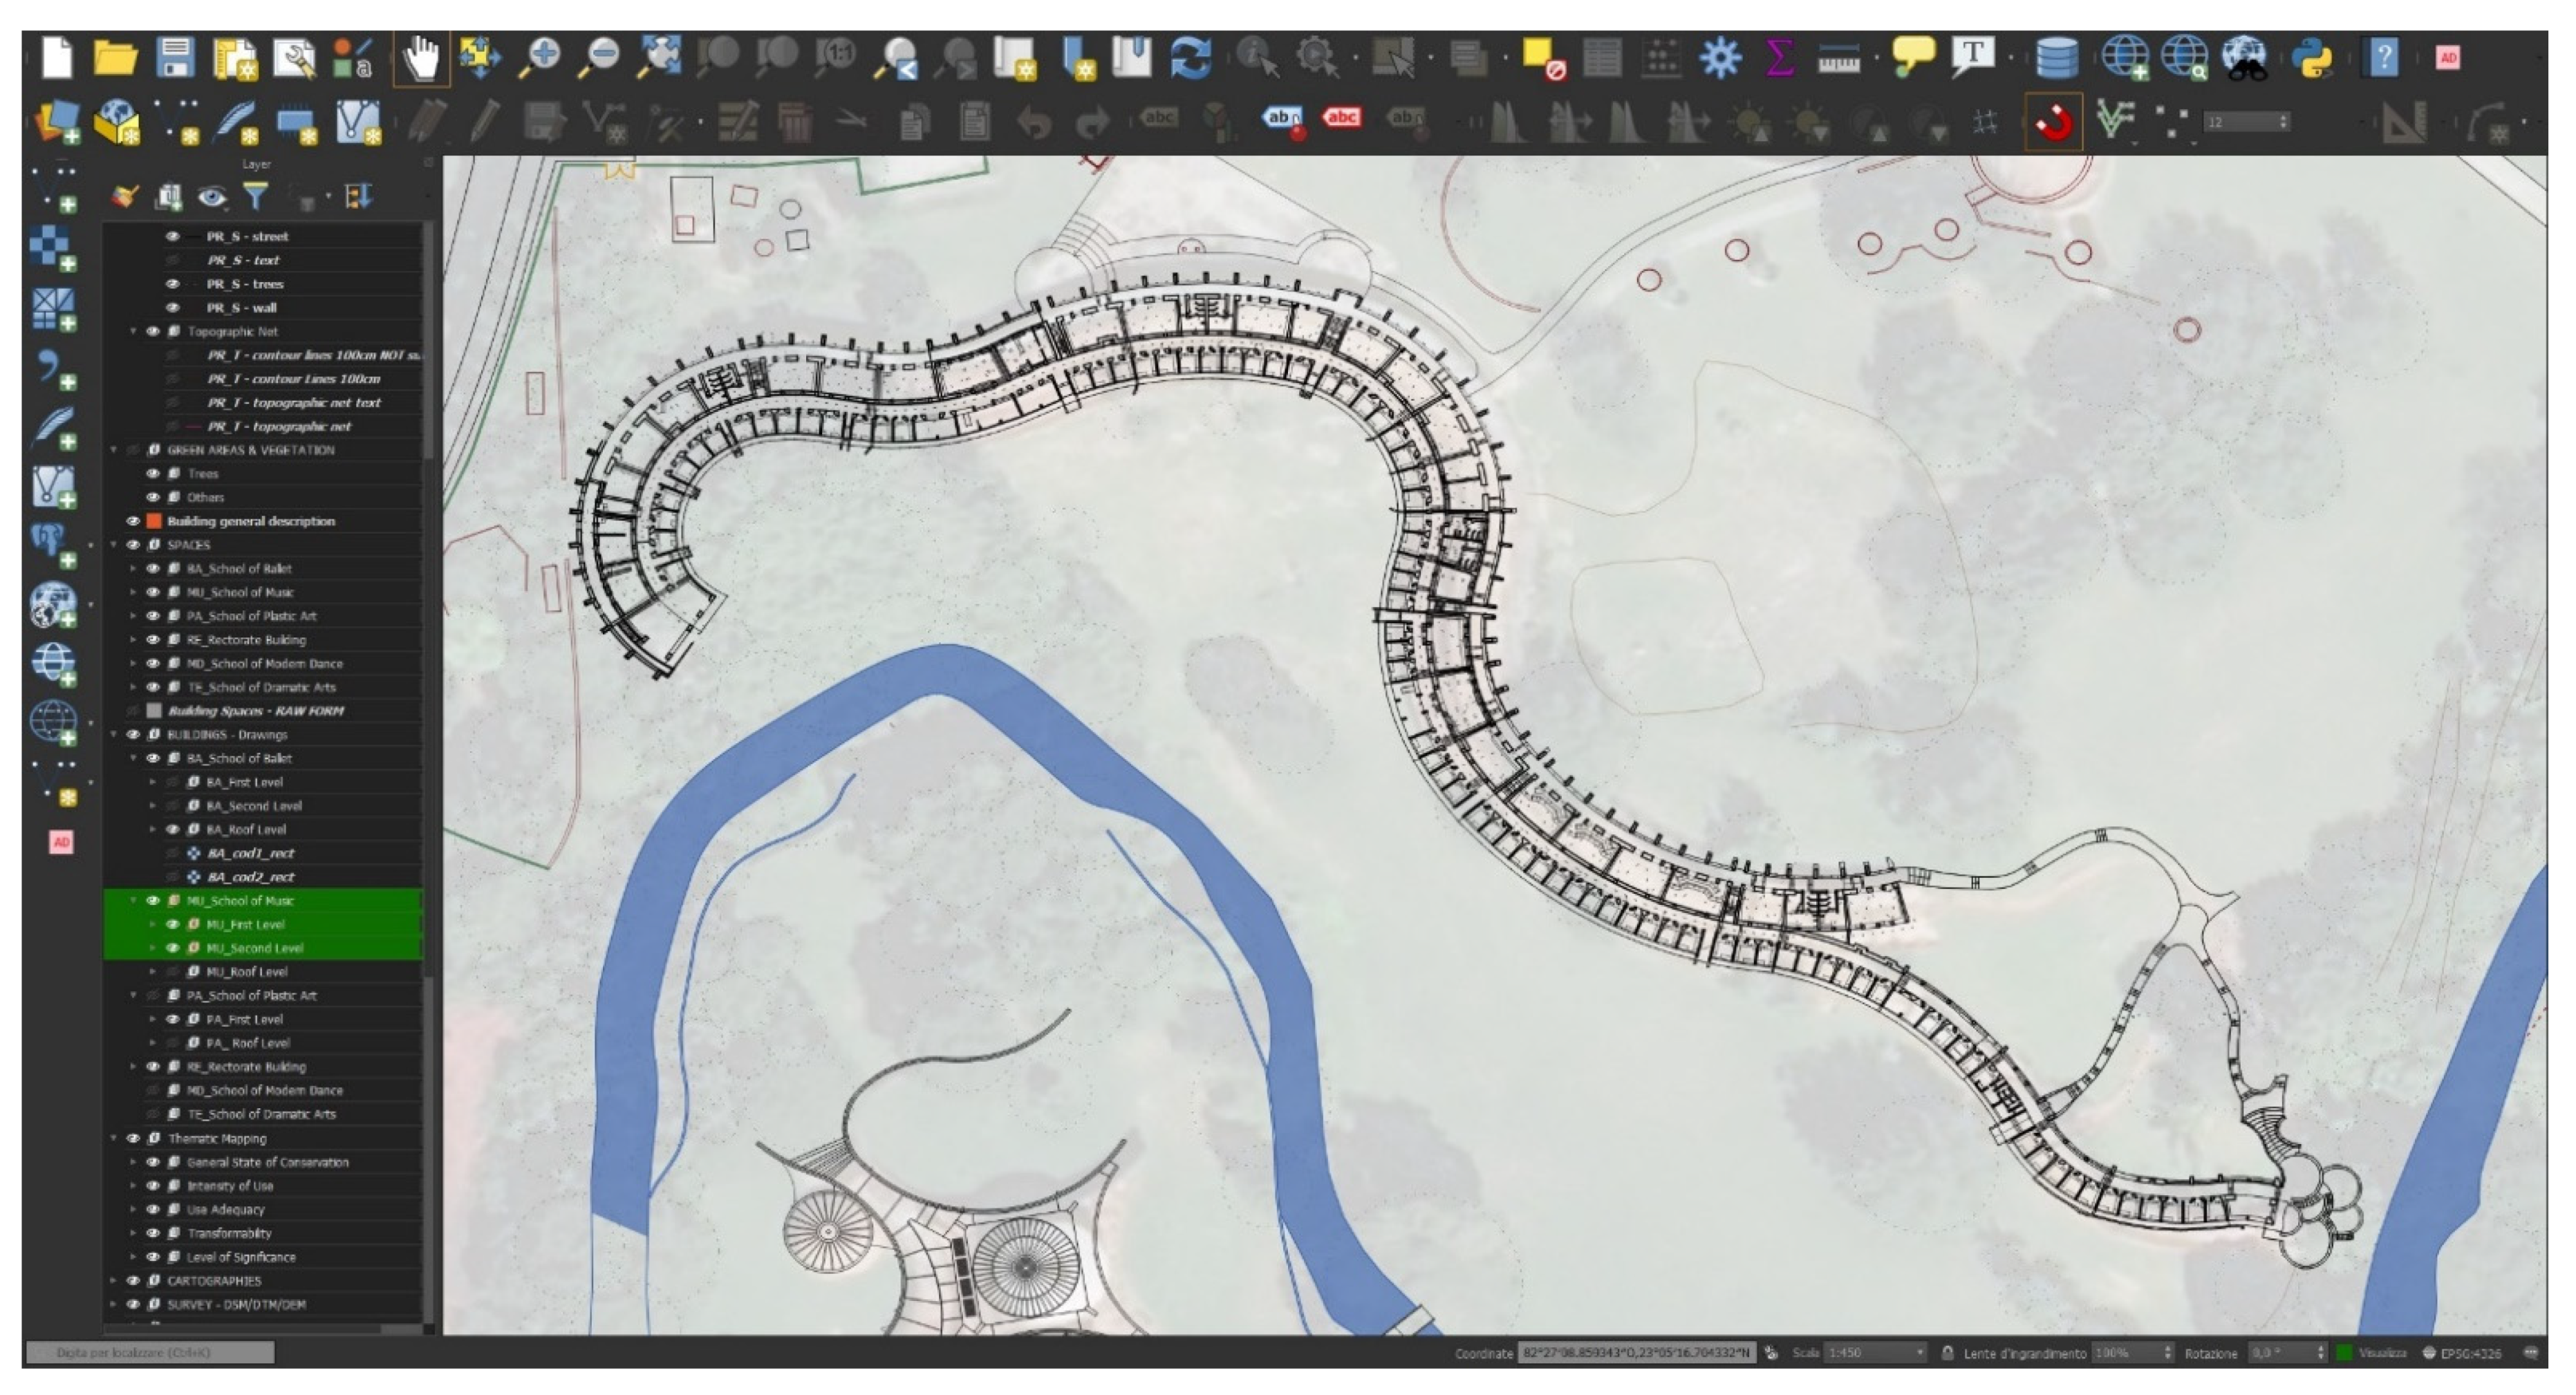
Task: Click filter legend icon in Layer panel
Action: (256, 197)
